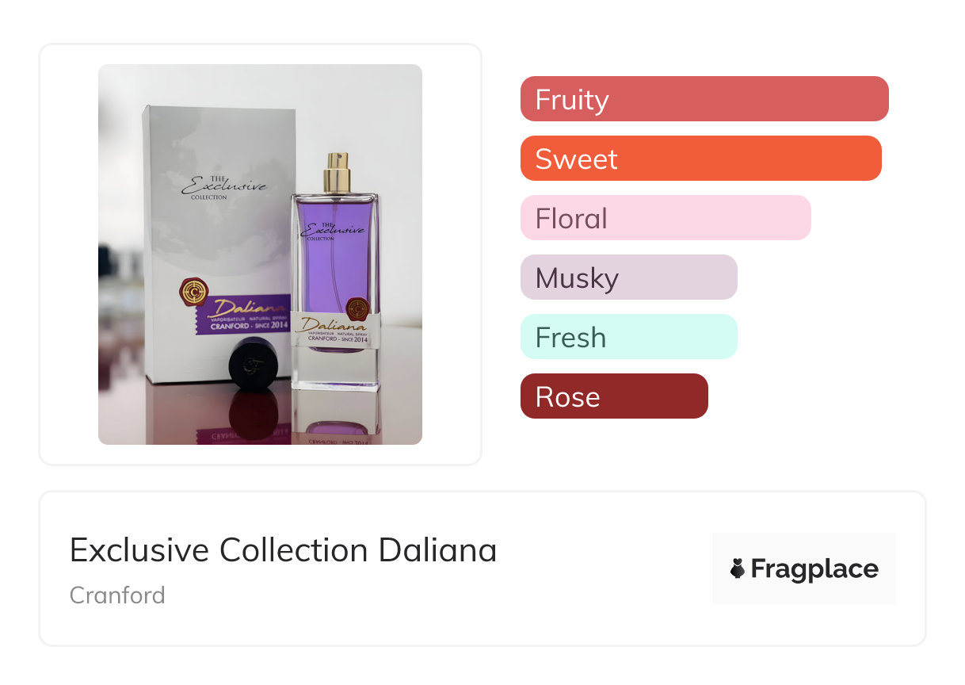965x685 pixels.
Task: Click the Fragplace perfume bottle logo icon
Action: pos(738,568)
